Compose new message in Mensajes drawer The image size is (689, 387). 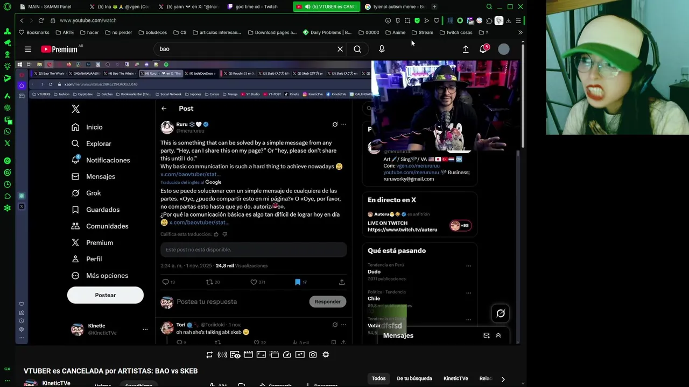[x=487, y=335]
